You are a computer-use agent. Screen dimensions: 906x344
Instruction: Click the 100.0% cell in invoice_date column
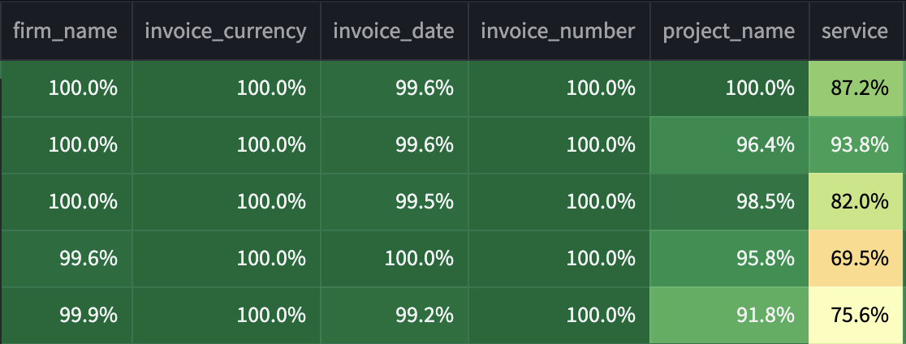tap(395, 259)
